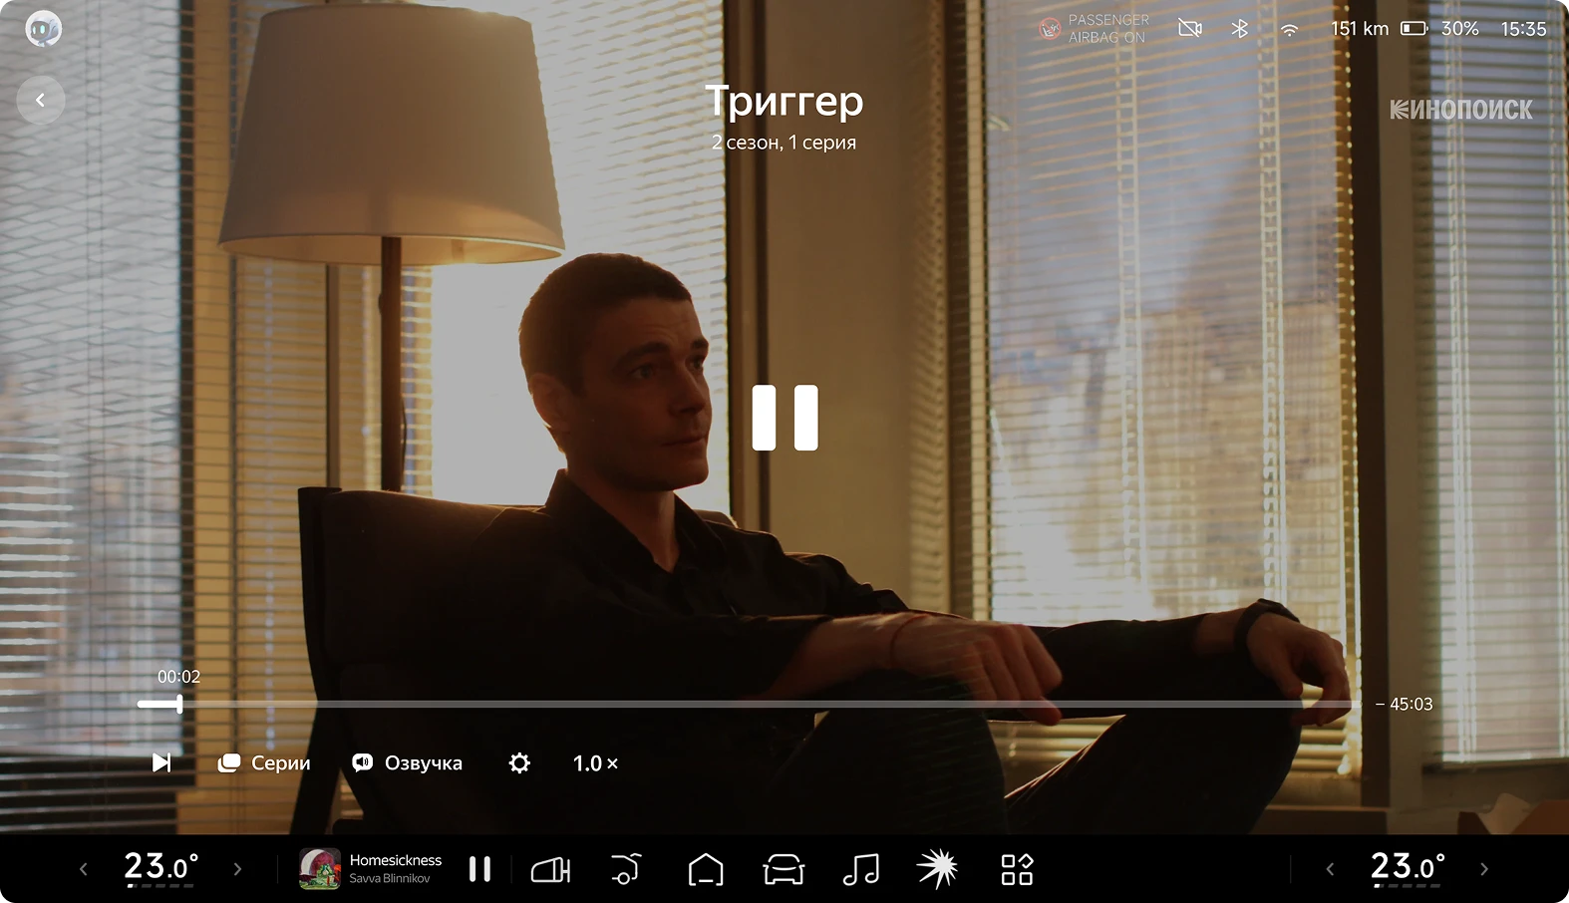Viewport: 1569px width, 903px height.
Task: Change the 1.0× playback speed
Action: tap(595, 762)
